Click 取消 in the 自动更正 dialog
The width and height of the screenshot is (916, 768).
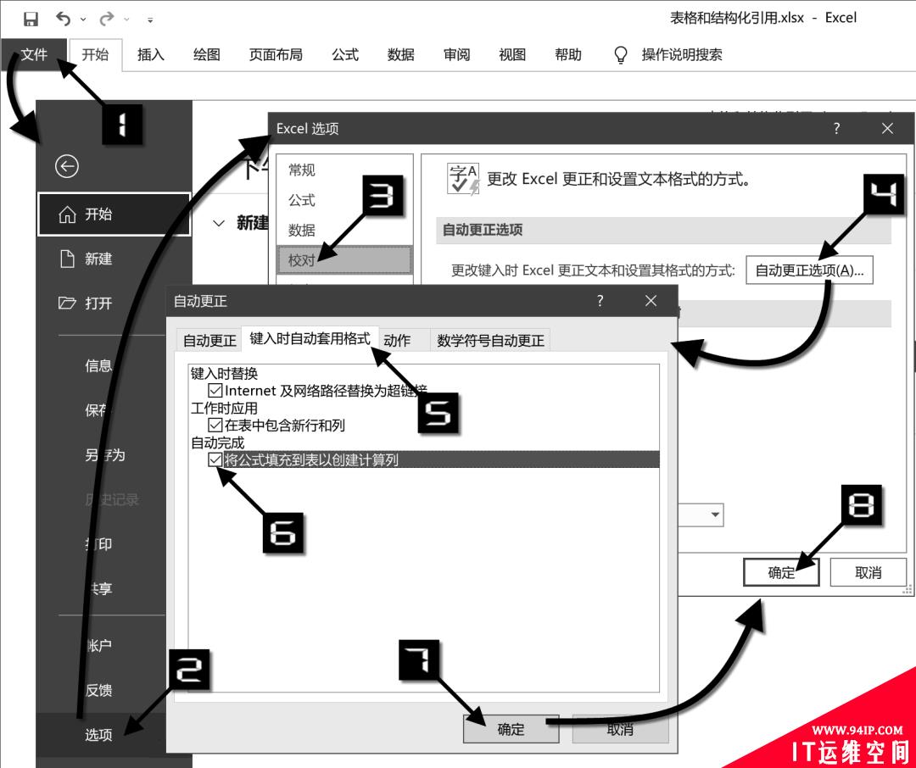[x=620, y=729]
